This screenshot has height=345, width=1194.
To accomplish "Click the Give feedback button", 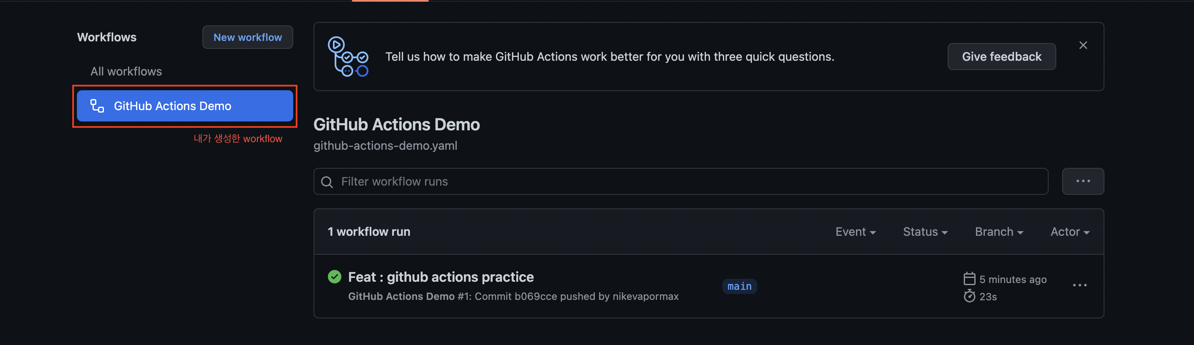I will click(1001, 57).
